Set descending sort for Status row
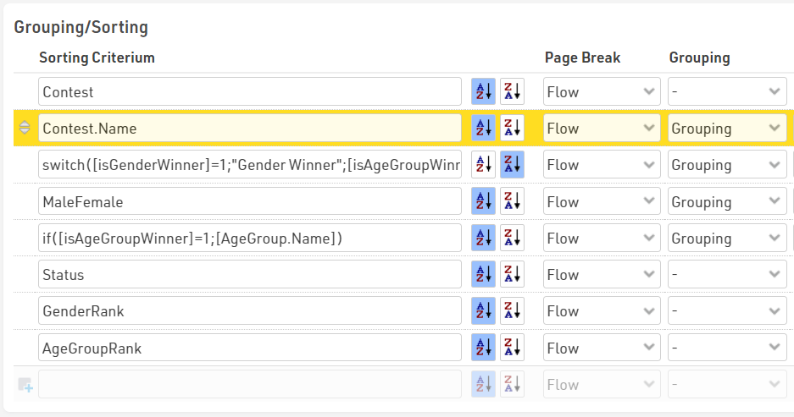The height and width of the screenshot is (417, 794). click(x=512, y=275)
